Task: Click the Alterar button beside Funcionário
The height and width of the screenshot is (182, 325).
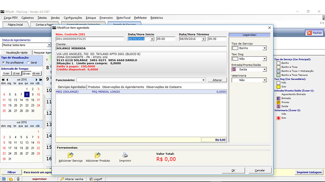Action: click(217, 80)
